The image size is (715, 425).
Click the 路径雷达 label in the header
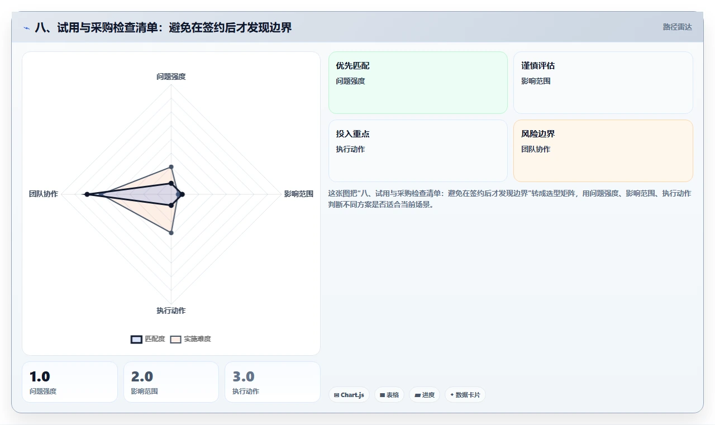point(677,27)
